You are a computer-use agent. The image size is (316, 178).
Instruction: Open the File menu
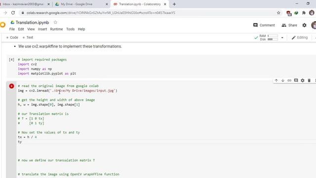pyautogui.click(x=12, y=29)
